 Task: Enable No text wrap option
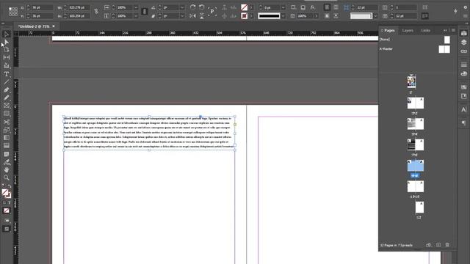point(327,7)
